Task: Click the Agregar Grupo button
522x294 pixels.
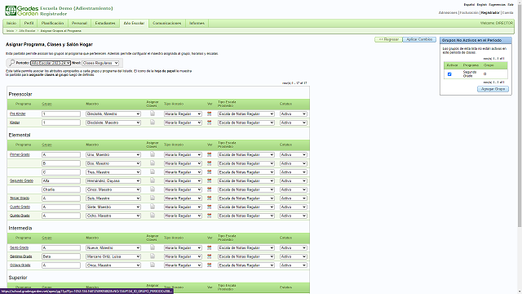Action: coord(493,89)
